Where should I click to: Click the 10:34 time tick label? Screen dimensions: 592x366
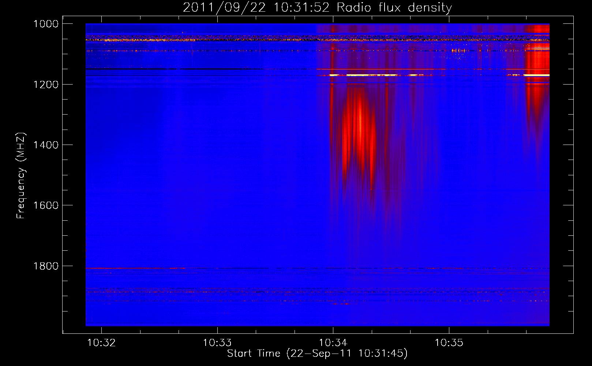(333, 343)
